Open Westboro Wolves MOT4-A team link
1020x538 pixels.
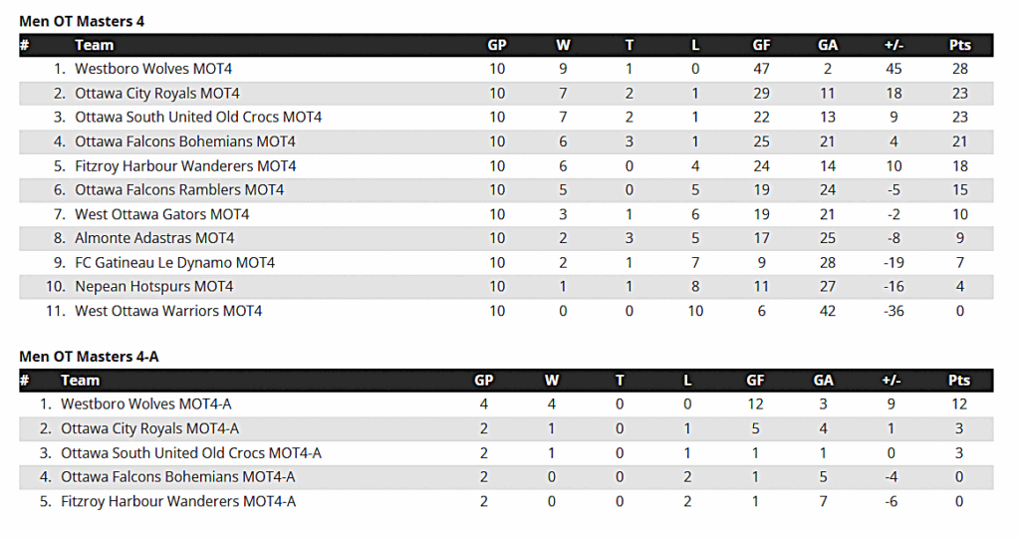coord(146,403)
